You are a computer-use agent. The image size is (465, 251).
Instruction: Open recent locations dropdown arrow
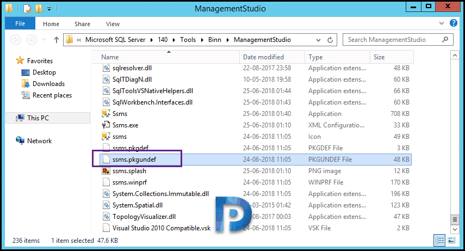click(x=44, y=40)
